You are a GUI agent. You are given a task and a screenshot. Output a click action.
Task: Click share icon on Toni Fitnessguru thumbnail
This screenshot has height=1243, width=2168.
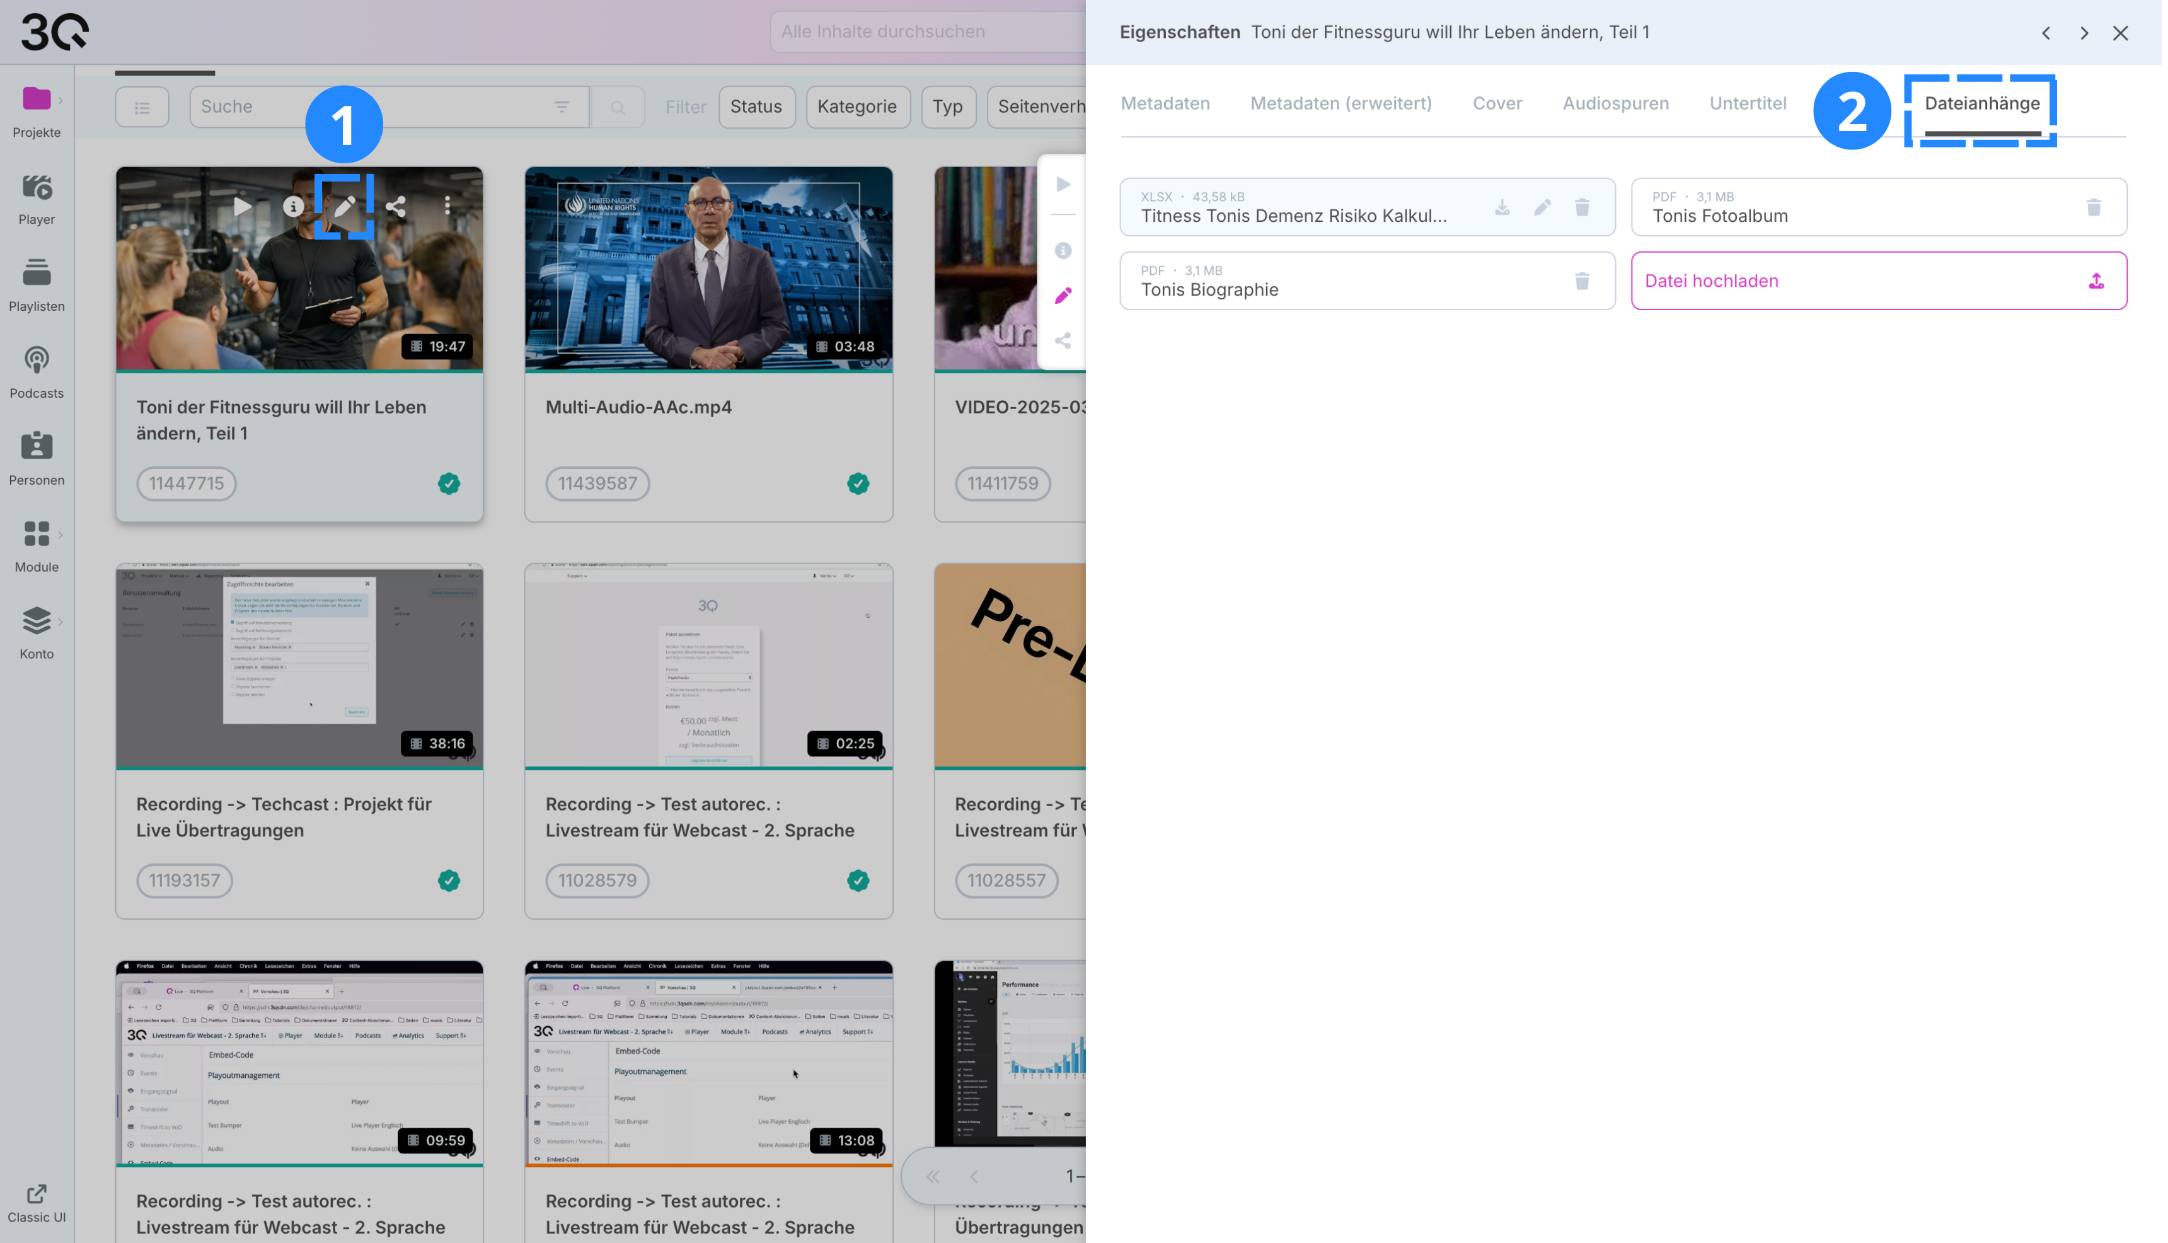coord(396,207)
